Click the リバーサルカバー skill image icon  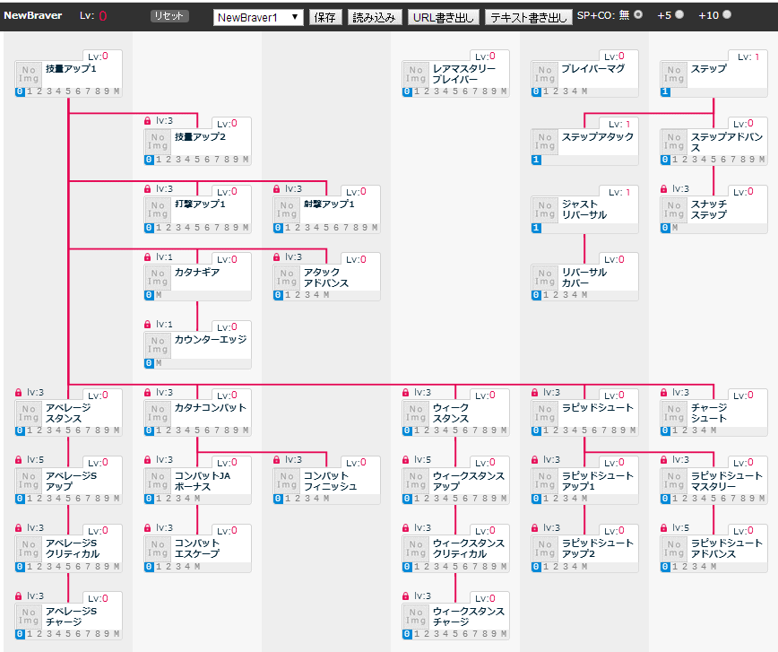[545, 278]
